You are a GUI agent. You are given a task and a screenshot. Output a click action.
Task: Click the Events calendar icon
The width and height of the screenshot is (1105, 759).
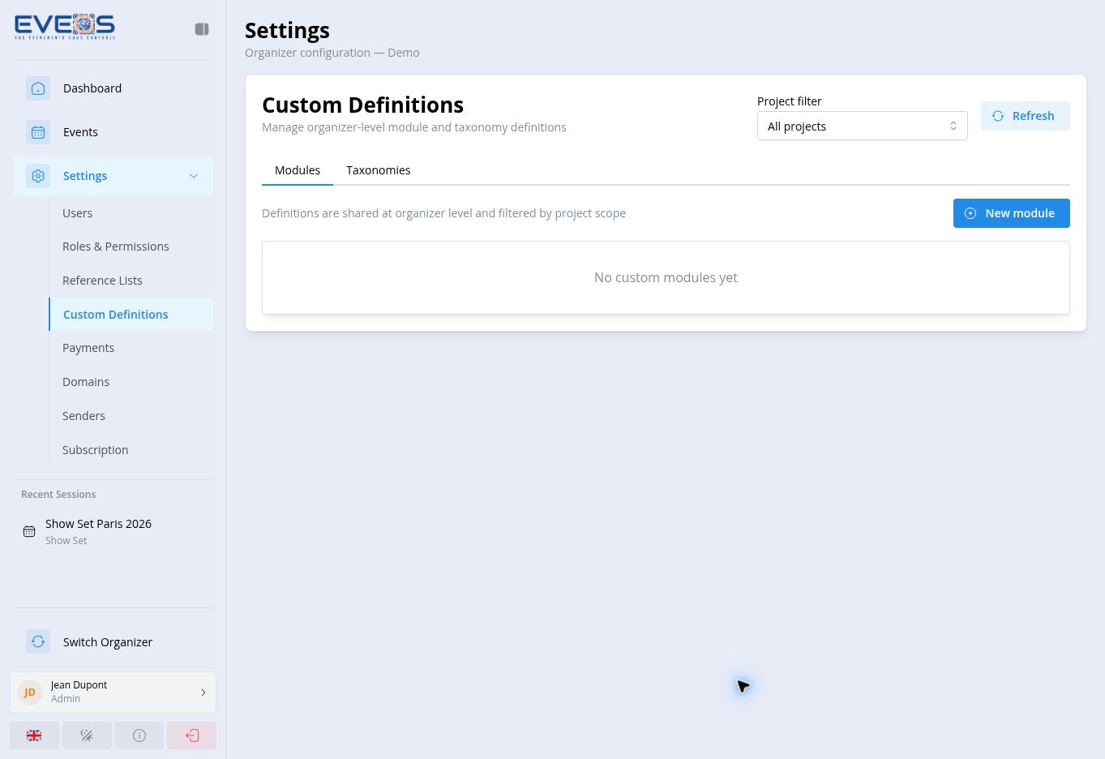point(38,132)
